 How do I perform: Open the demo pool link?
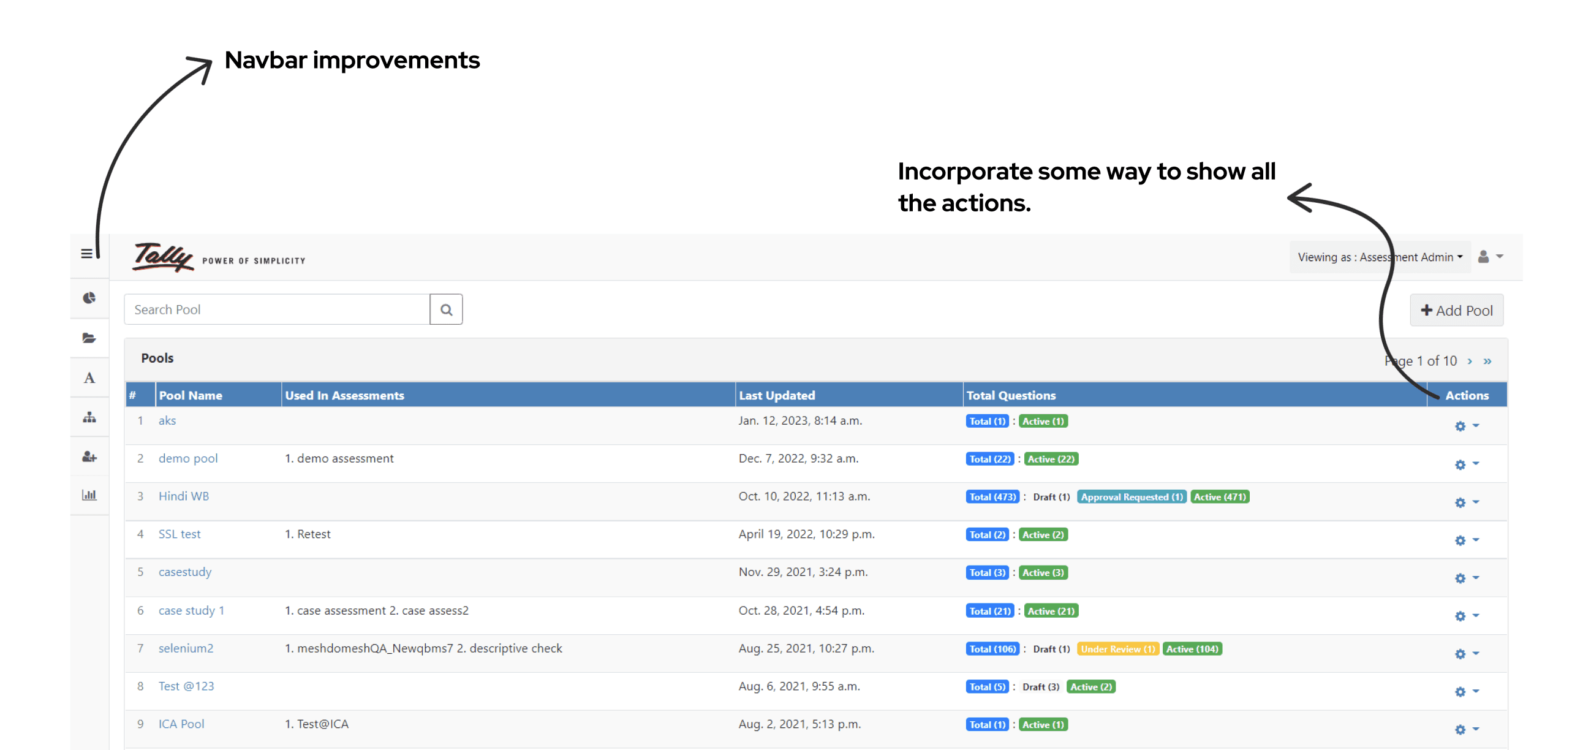pyautogui.click(x=187, y=459)
